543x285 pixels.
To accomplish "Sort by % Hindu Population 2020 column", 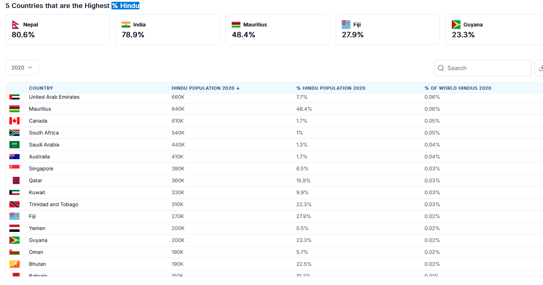I will (x=331, y=88).
